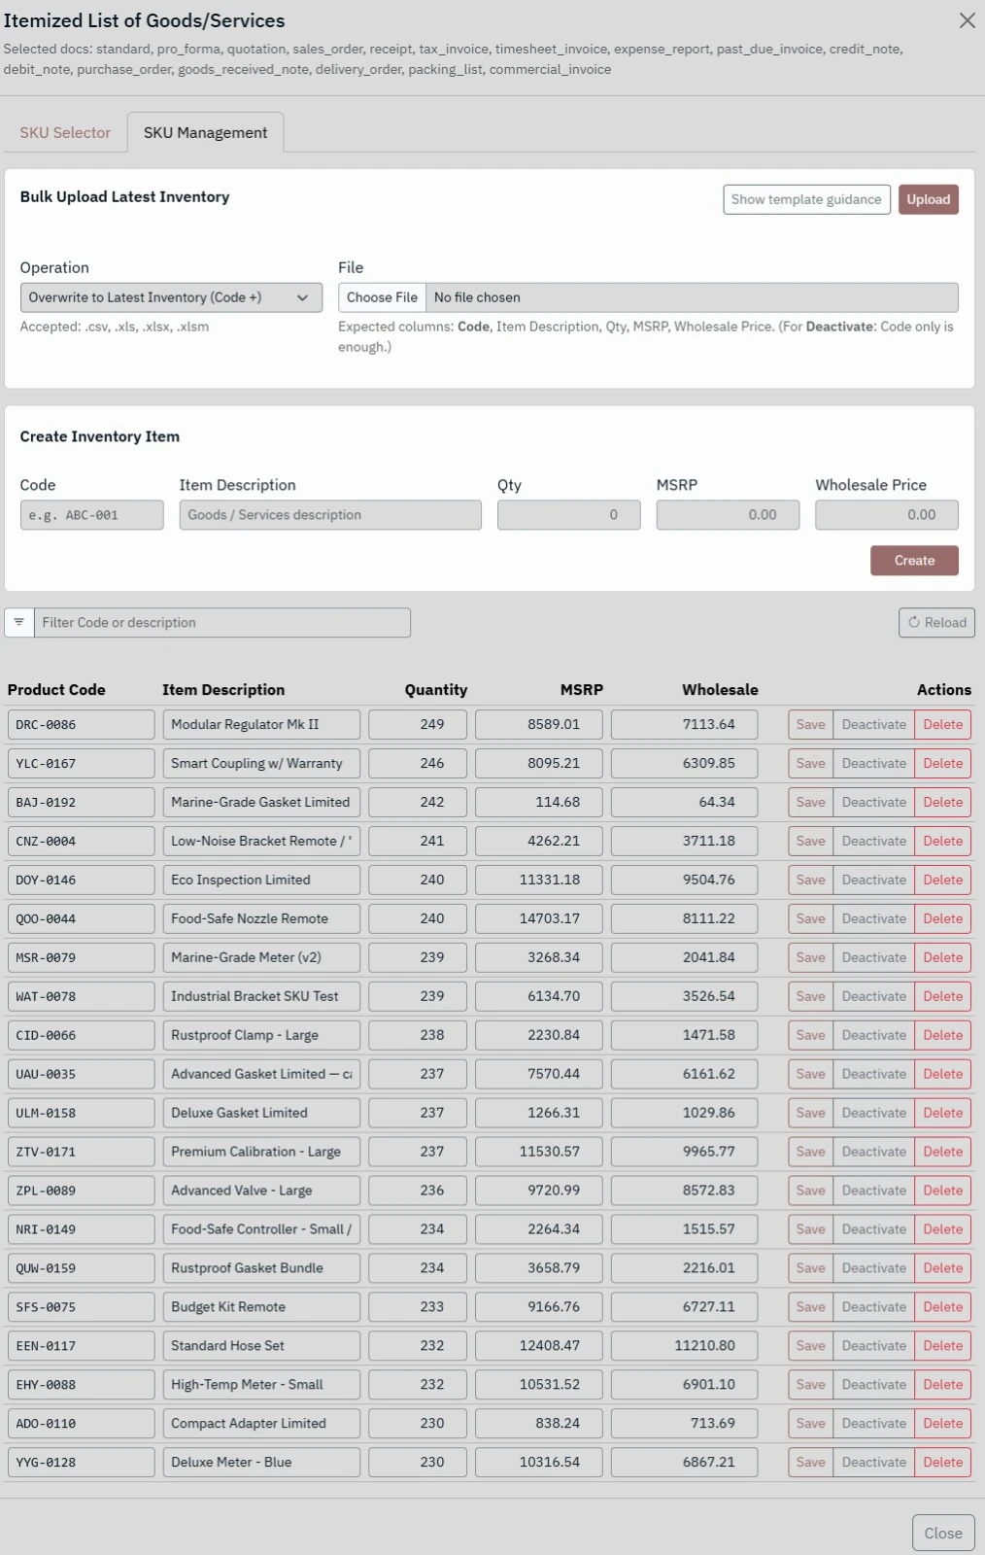Open the Operation dropdown
The height and width of the screenshot is (1555, 985).
(171, 297)
